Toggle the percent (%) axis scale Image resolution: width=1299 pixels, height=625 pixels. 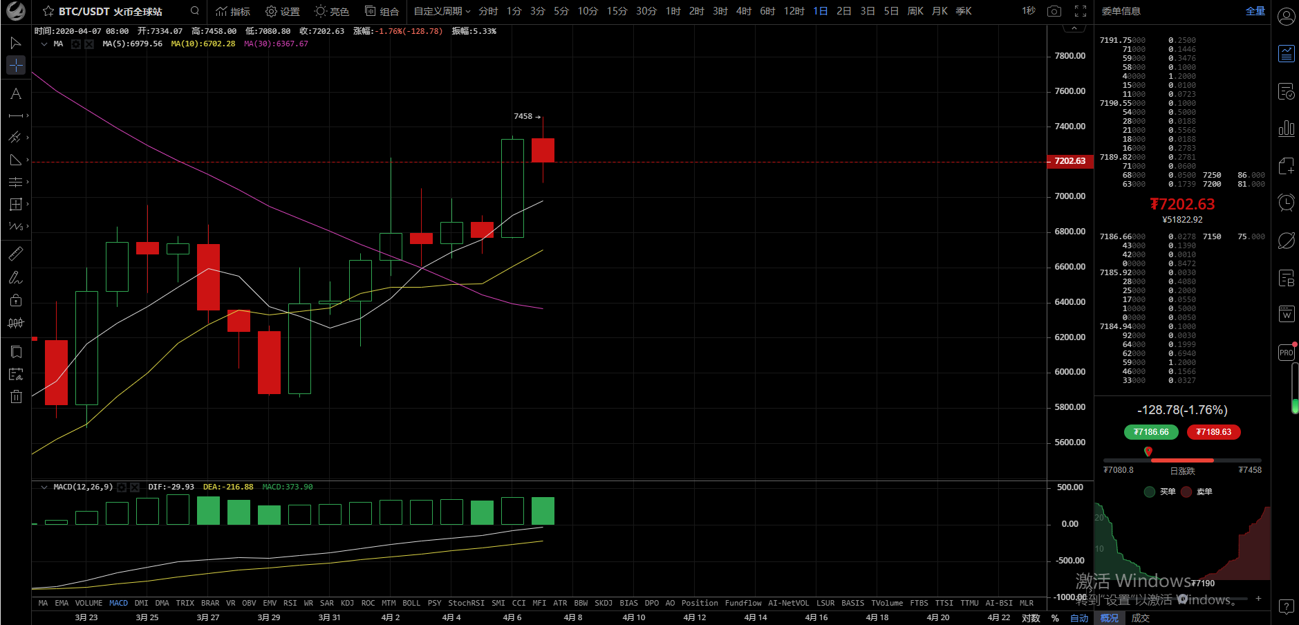1055,617
